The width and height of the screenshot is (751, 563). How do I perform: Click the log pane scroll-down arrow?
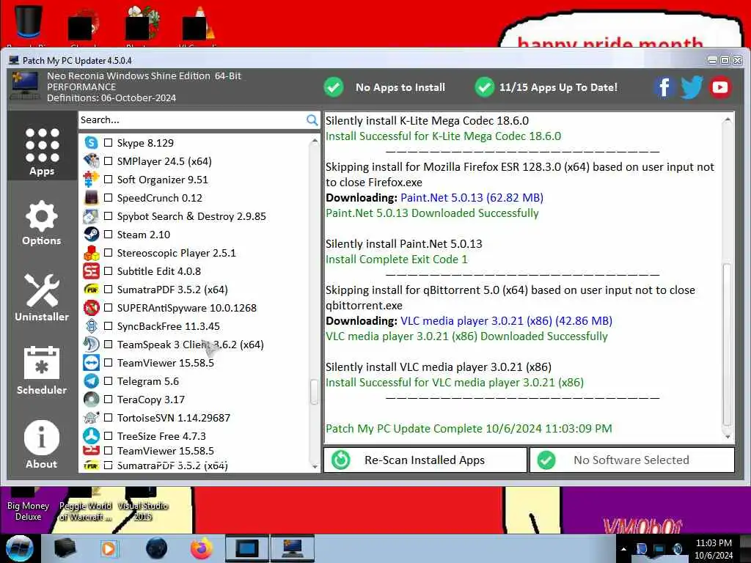pyautogui.click(x=727, y=437)
